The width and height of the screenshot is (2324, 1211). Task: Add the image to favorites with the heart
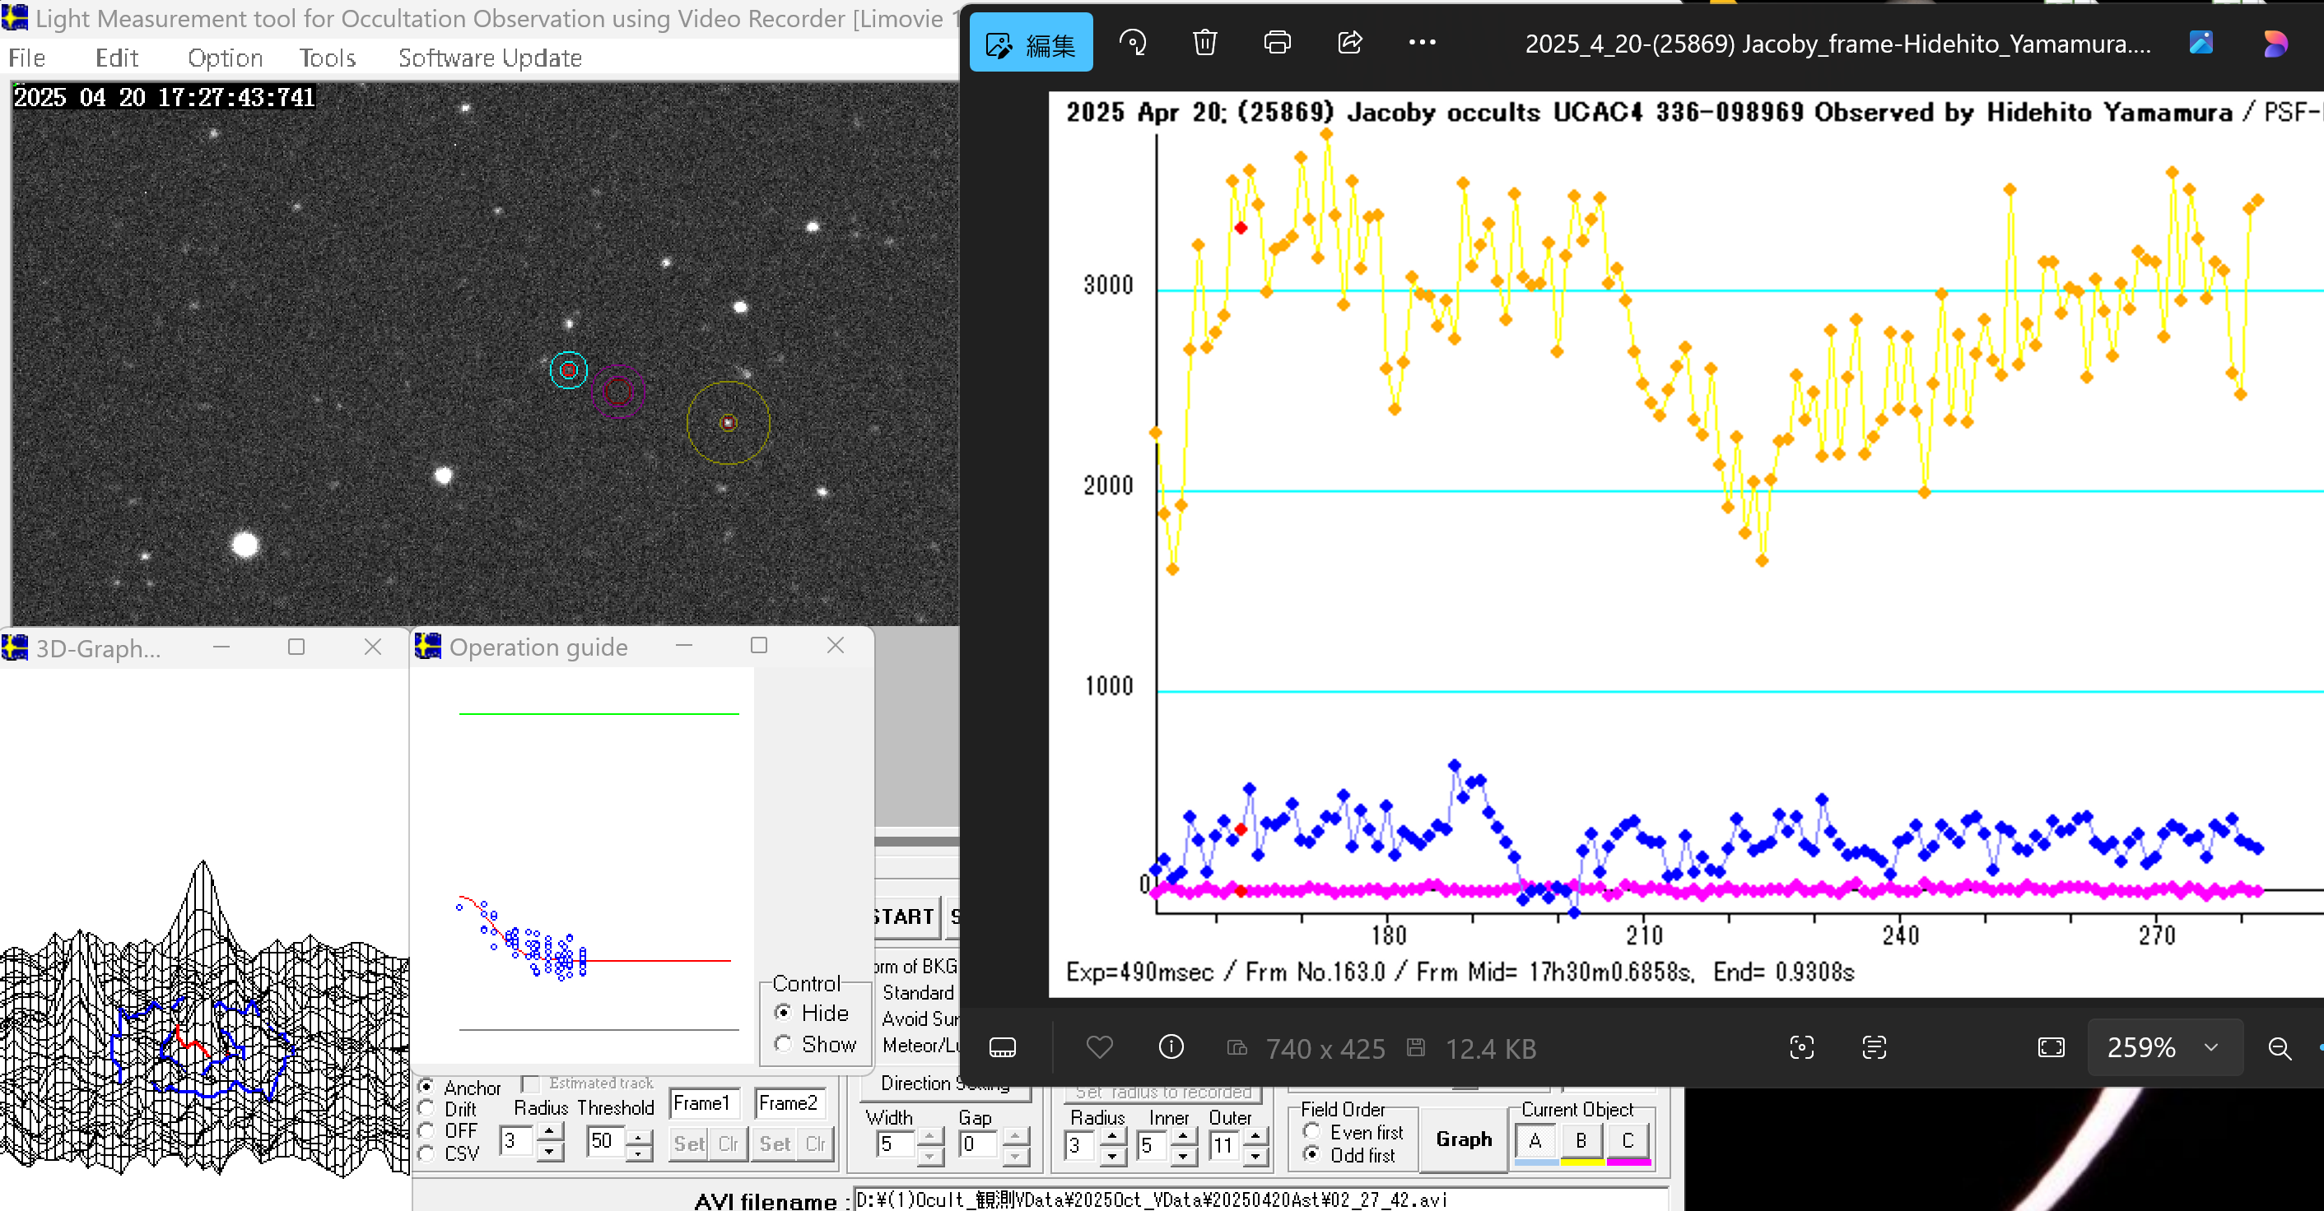(x=1099, y=1047)
